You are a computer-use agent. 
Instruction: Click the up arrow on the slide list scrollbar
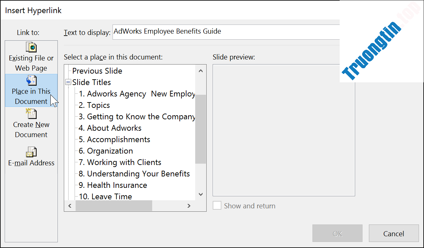[x=201, y=70]
